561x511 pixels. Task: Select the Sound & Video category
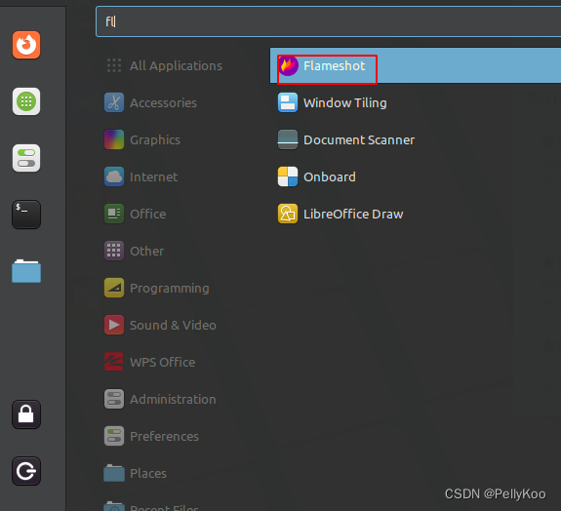tap(173, 325)
